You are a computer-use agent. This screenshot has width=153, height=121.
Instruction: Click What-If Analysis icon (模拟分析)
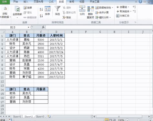tap(97, 17)
